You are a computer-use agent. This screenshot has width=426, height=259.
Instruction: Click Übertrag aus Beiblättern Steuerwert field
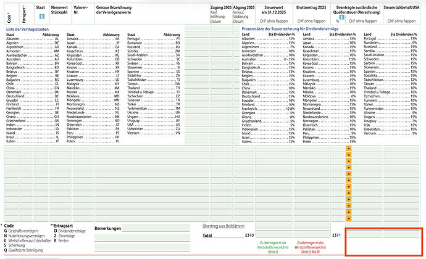point(274,226)
